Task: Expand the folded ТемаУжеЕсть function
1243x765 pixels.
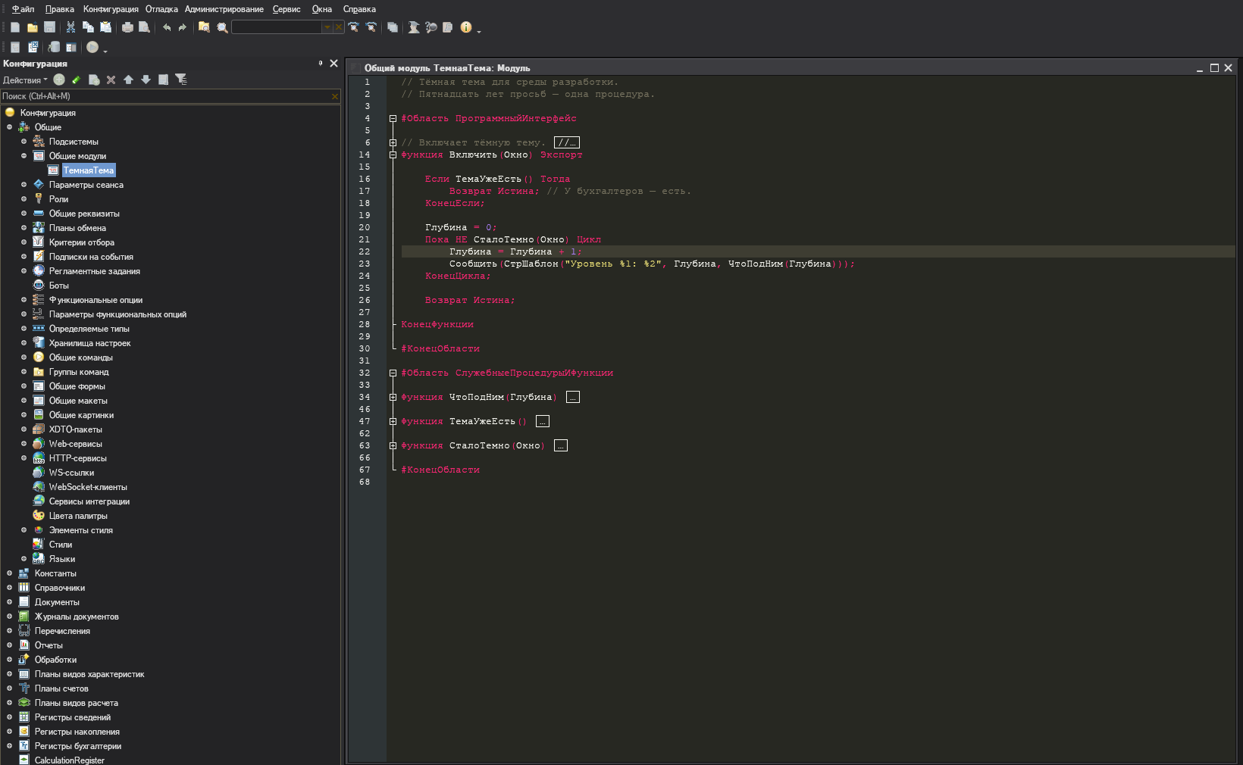Action: (393, 421)
